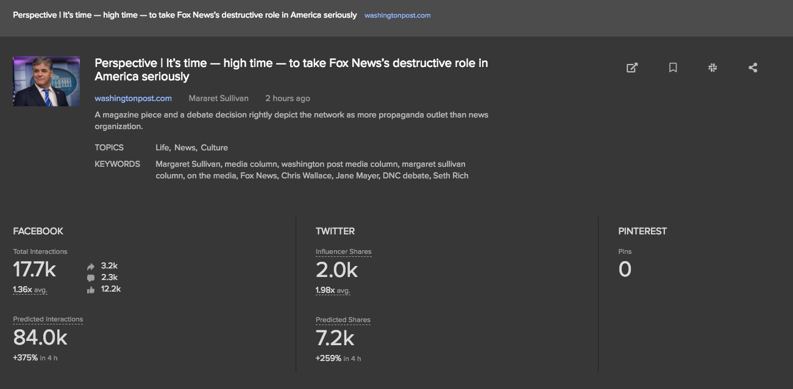Viewport: 793px width, 389px height.
Task: Select the News topic
Action: point(185,148)
